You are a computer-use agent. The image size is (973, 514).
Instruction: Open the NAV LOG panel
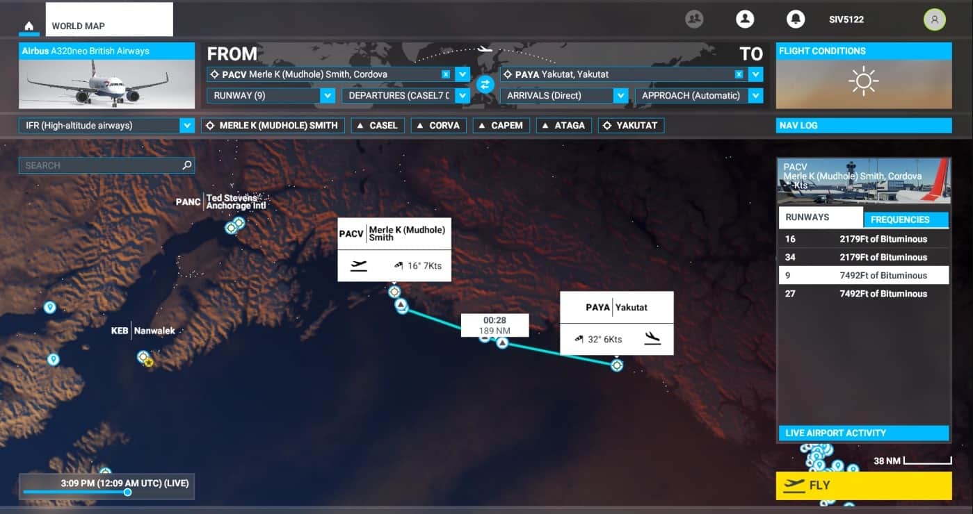pos(863,126)
